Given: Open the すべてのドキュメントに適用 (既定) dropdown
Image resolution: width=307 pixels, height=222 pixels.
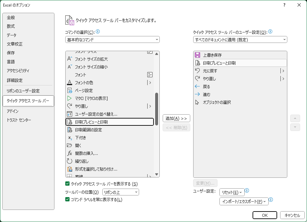Looking at the screenshot, I should pos(240,40).
